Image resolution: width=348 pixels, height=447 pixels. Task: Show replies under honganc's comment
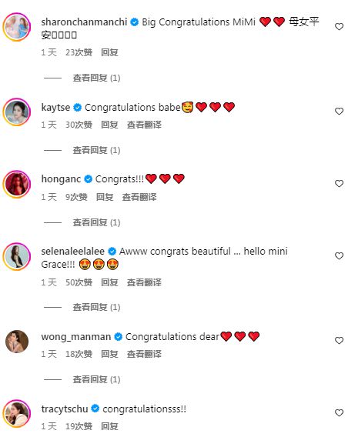pos(96,222)
